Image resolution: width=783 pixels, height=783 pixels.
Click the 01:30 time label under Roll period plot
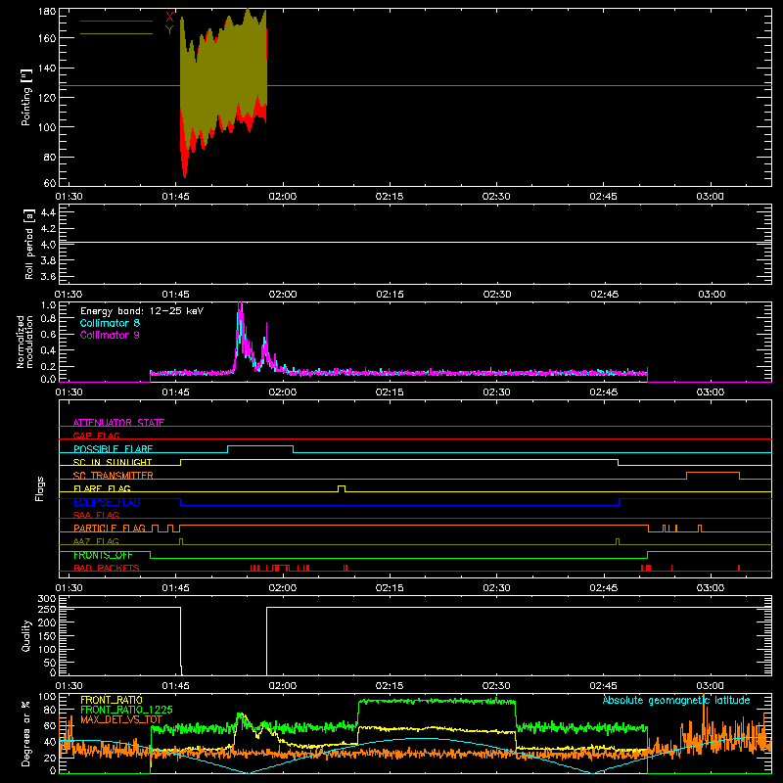(69, 295)
